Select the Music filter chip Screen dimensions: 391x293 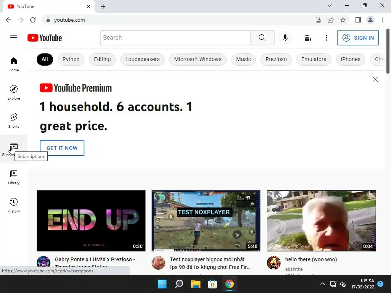click(x=243, y=59)
